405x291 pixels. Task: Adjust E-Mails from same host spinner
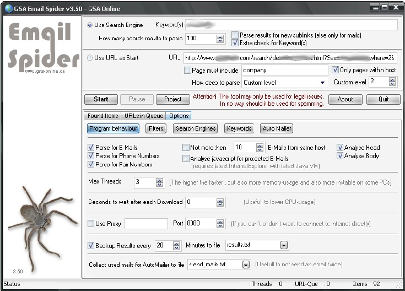260,148
